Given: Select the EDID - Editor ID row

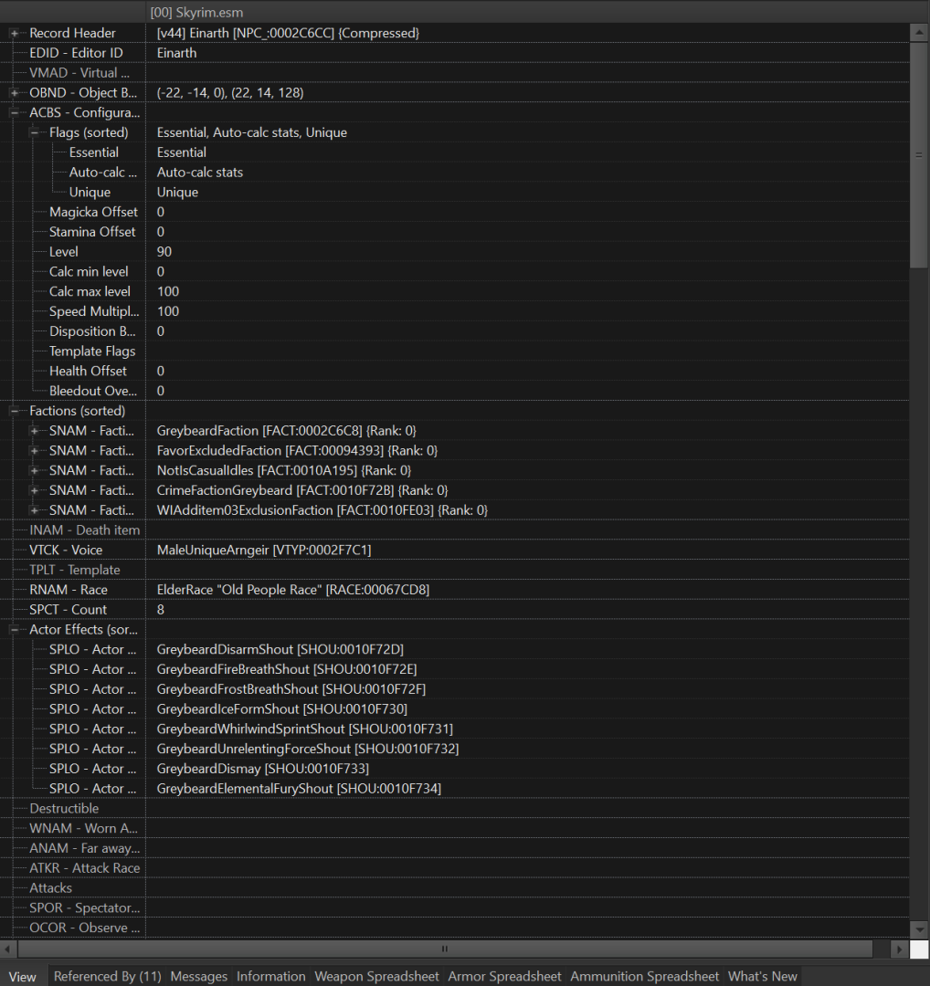Looking at the screenshot, I should pyautogui.click(x=455, y=53).
